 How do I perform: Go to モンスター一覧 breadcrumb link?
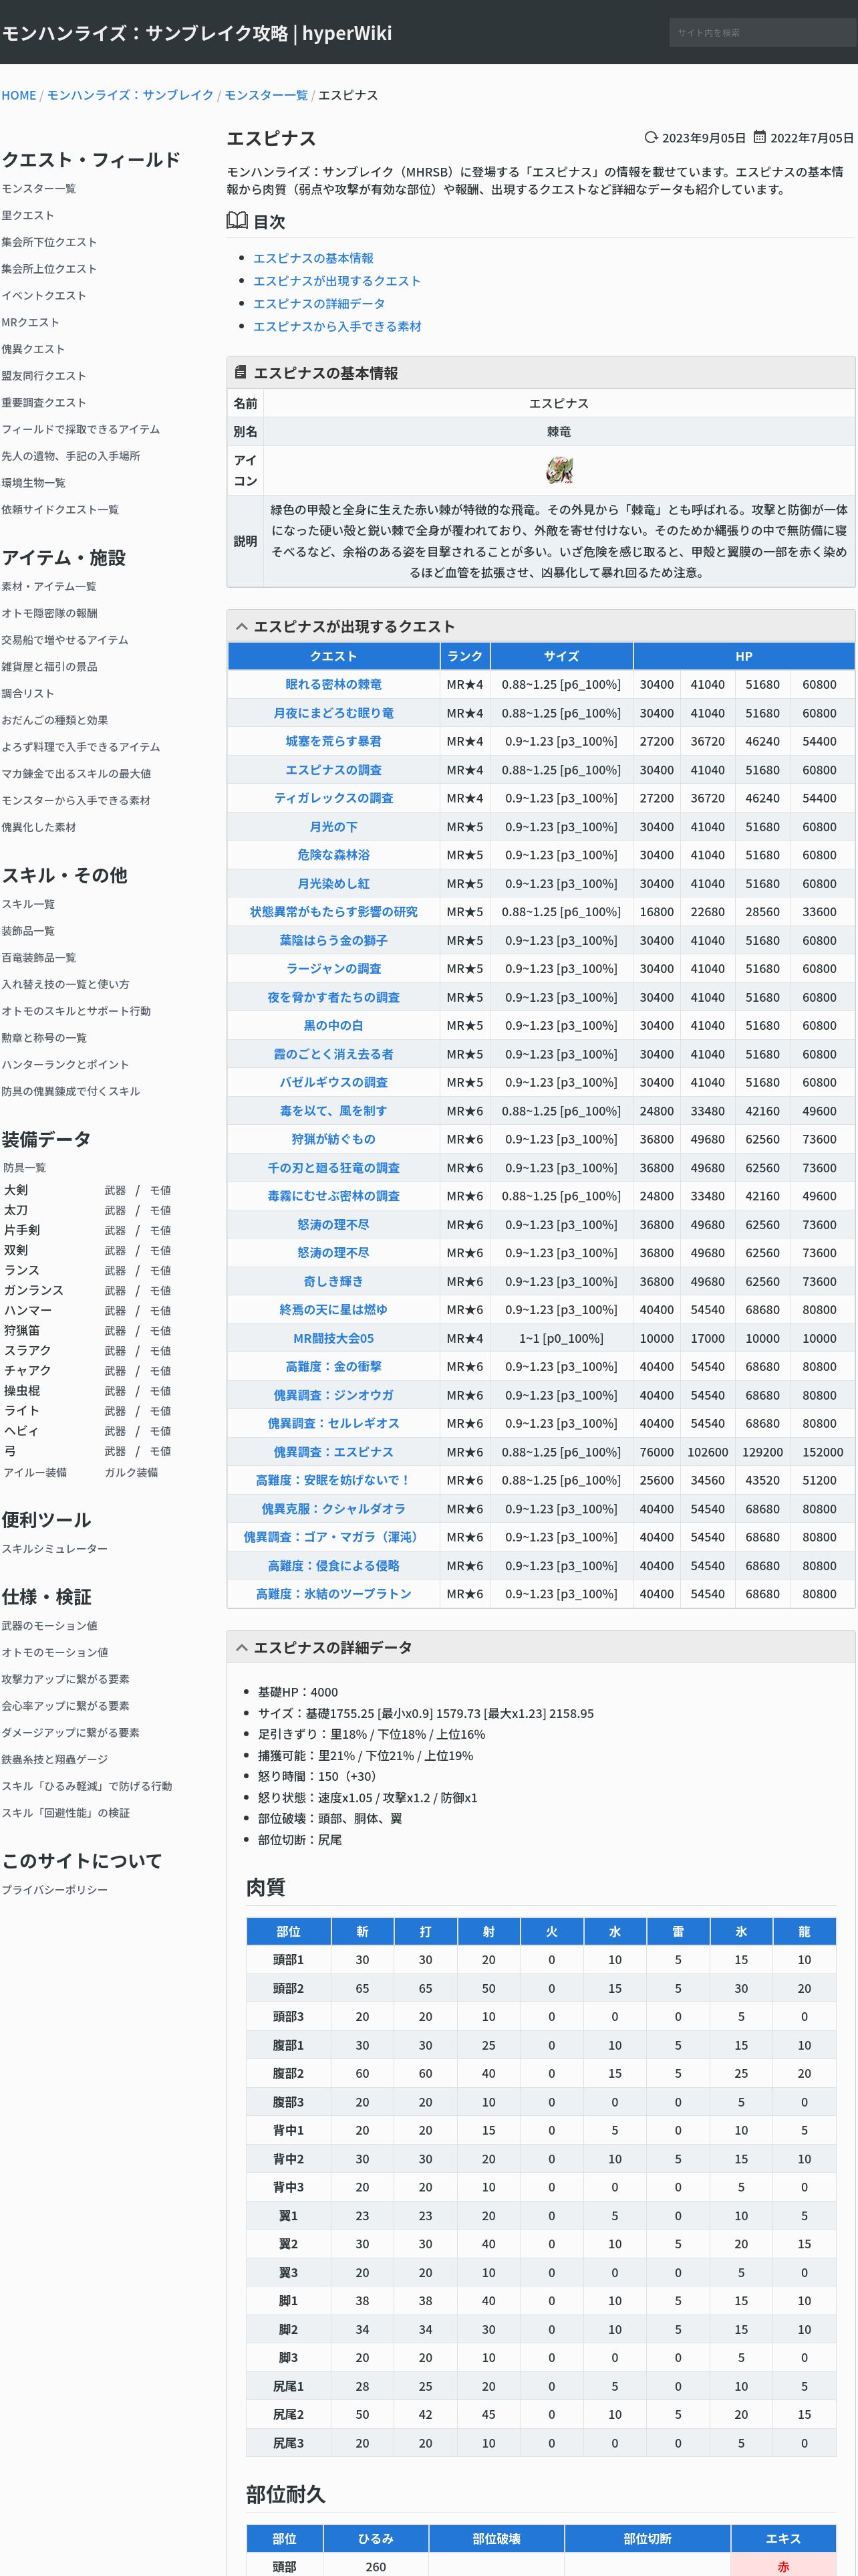coord(266,95)
